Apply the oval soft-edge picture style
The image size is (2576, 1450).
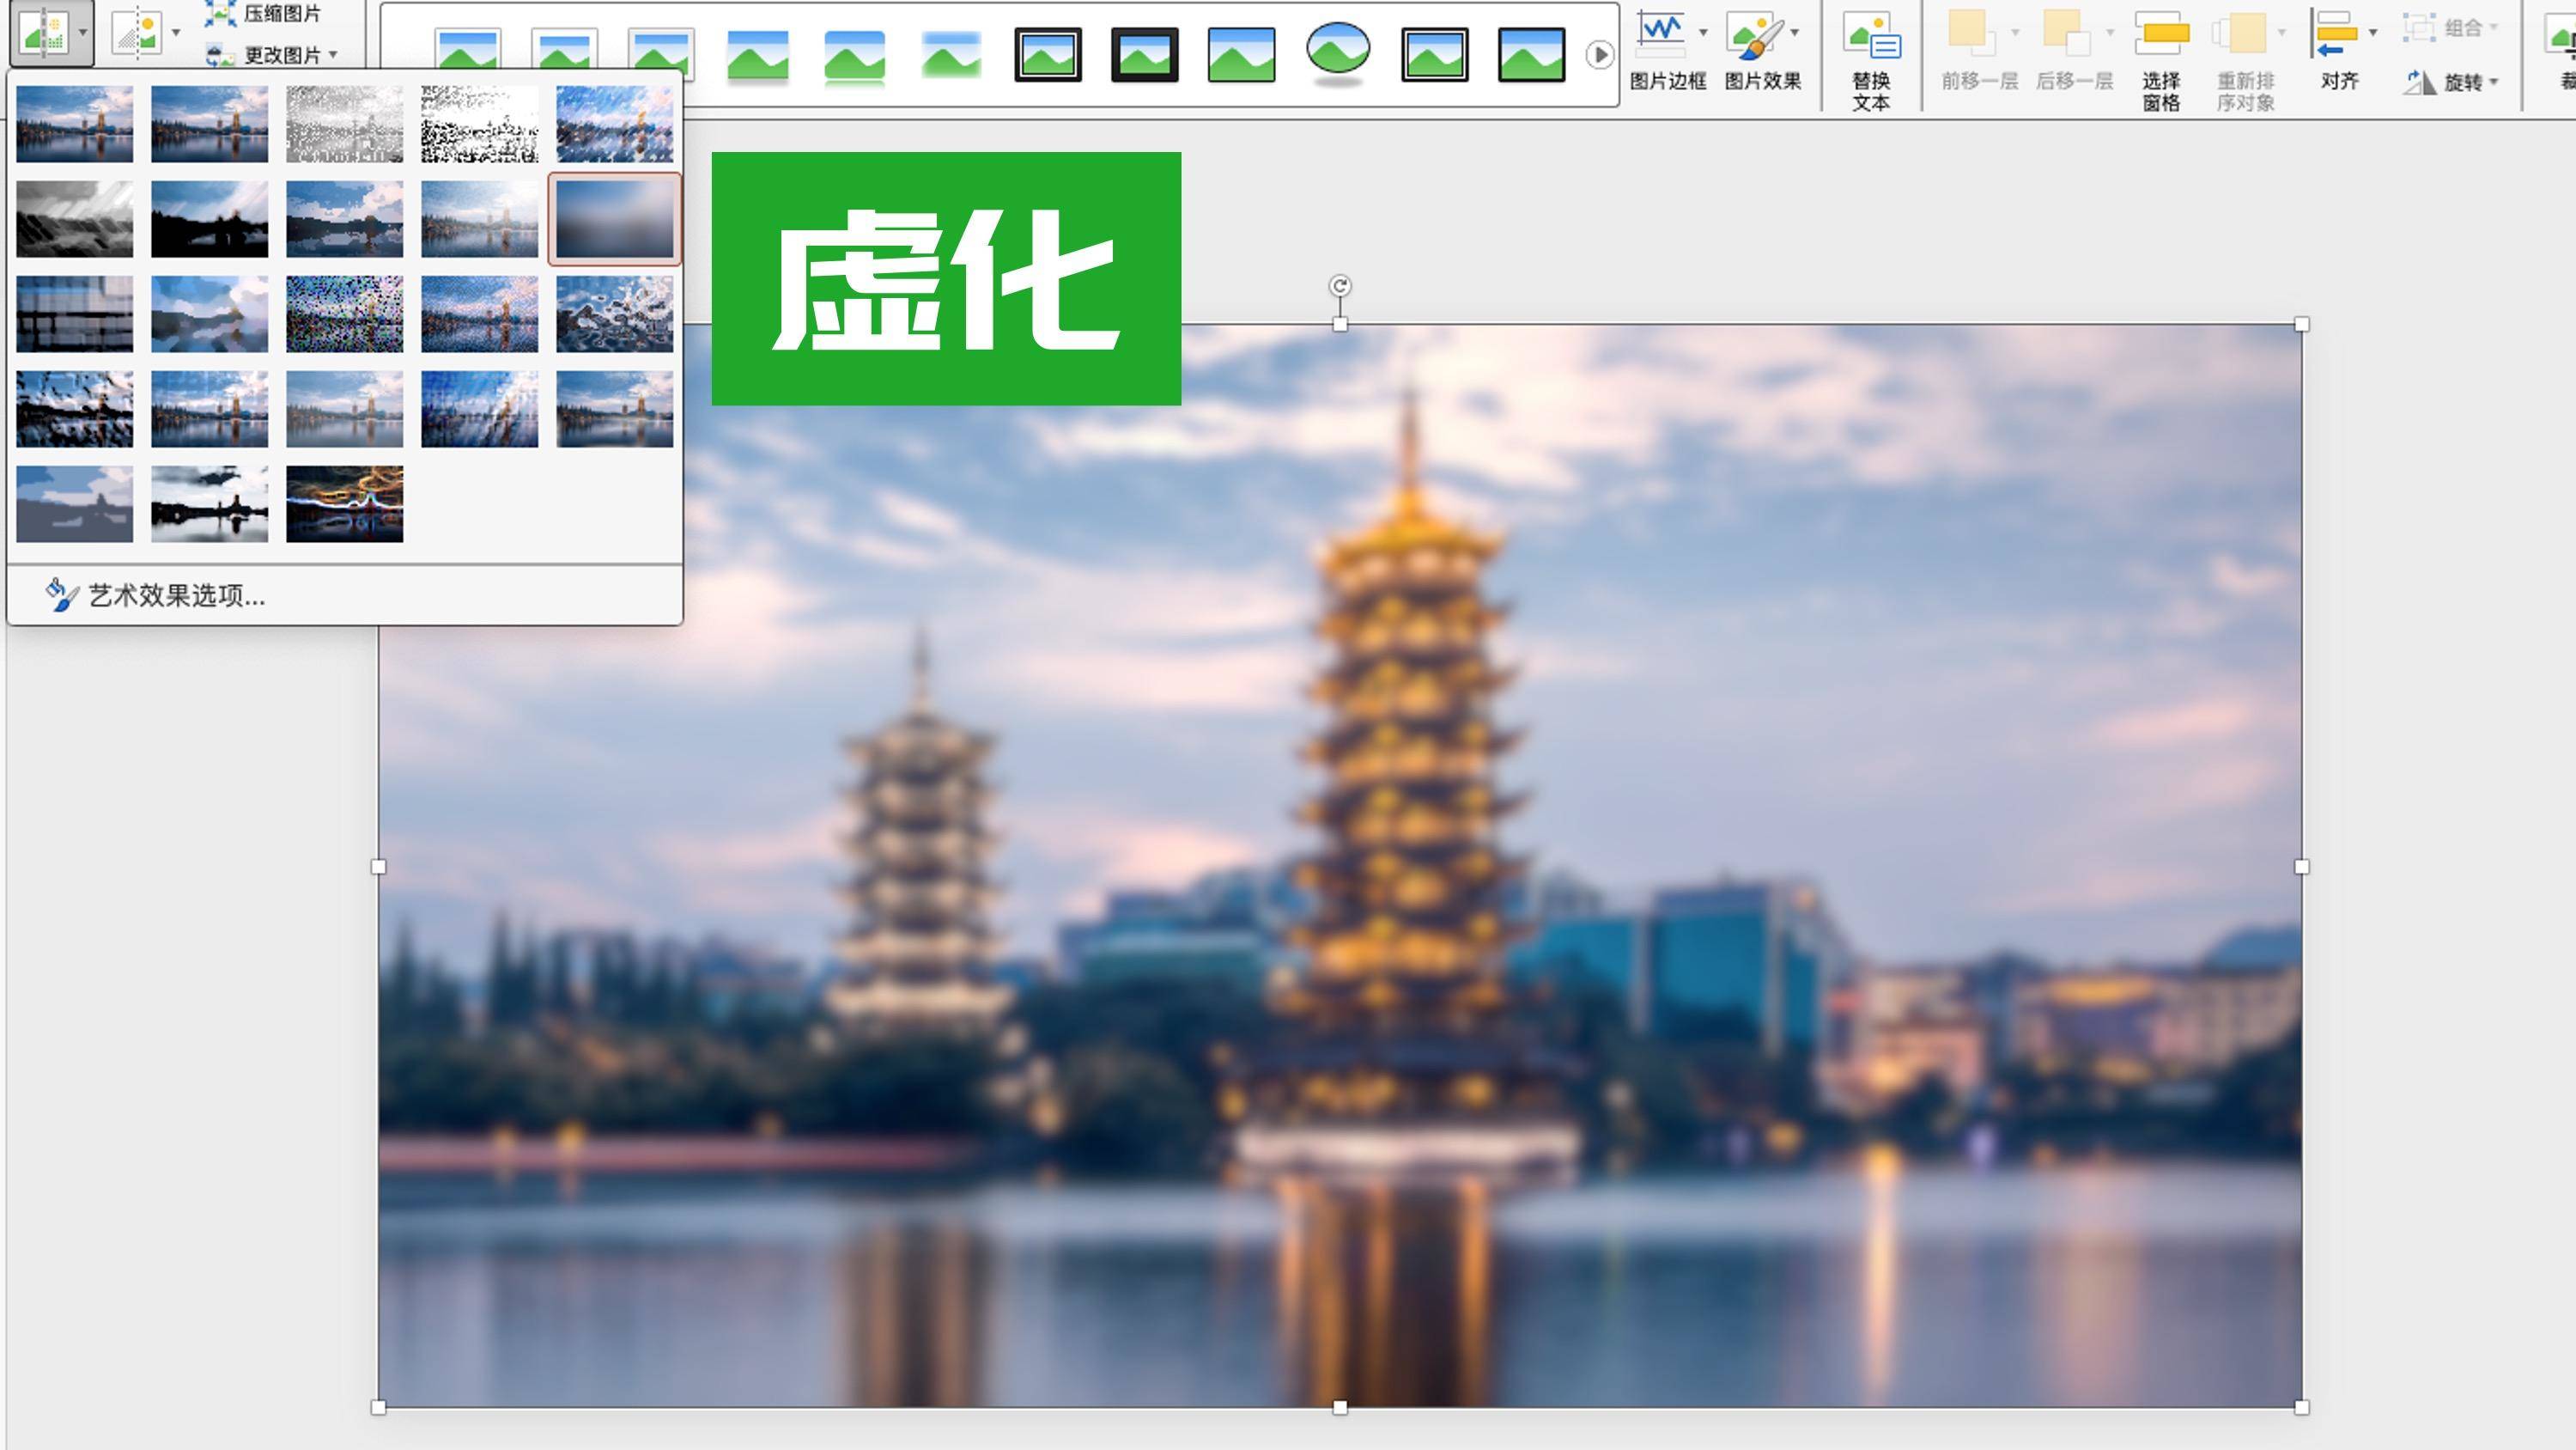[1338, 50]
